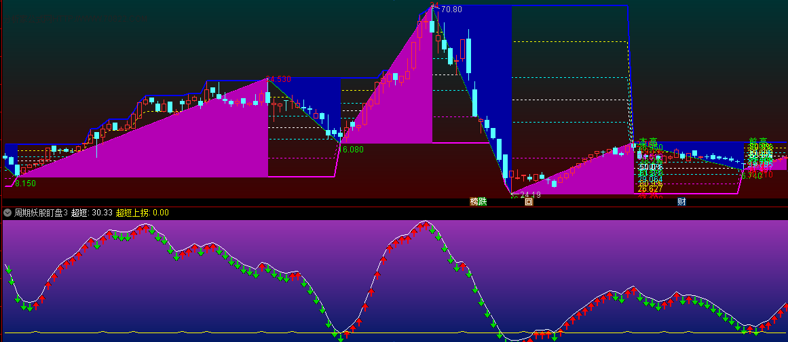Screen dimensions: 788x342
Task: Collapse the 周期妖股盯盘3 indicator panel arrow
Action: (x=7, y=213)
